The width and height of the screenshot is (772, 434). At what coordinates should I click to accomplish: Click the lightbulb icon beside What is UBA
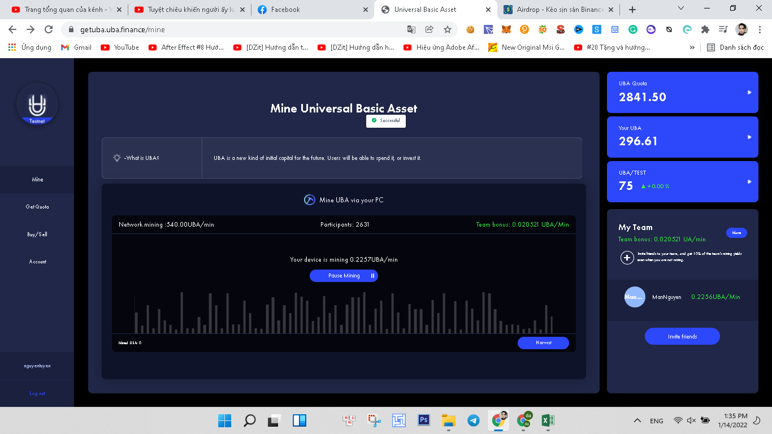[x=116, y=158]
